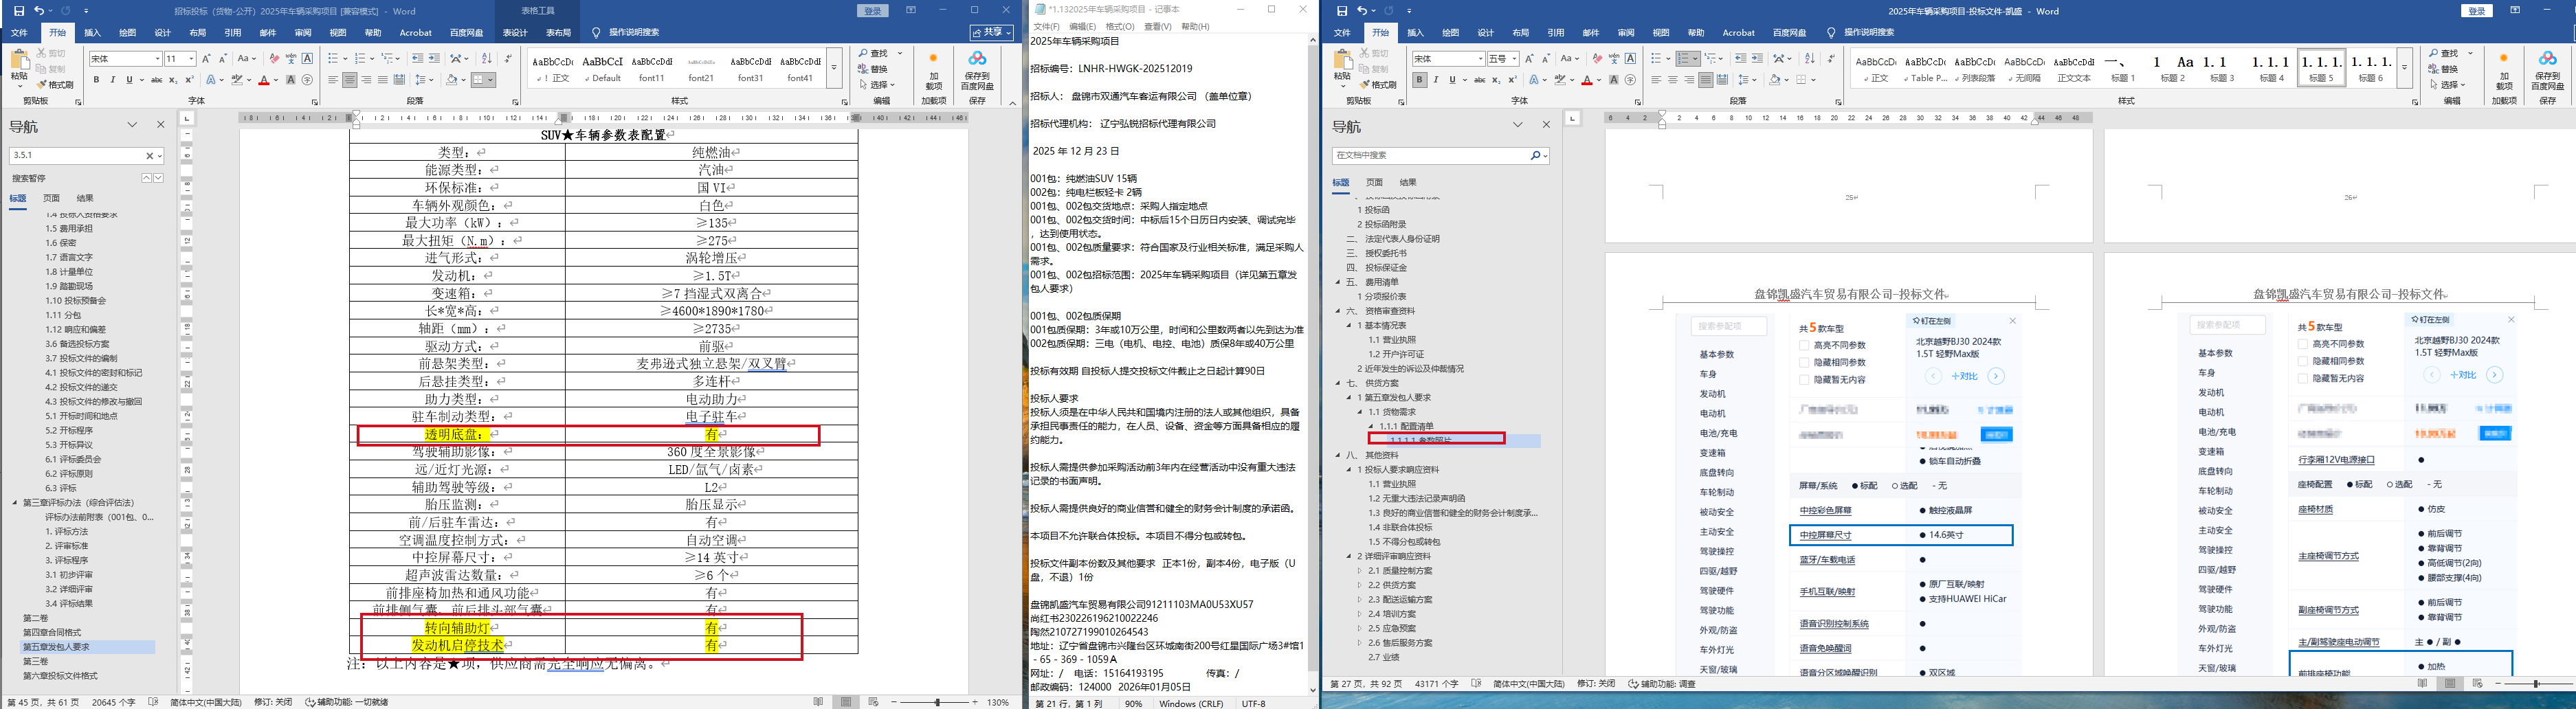Switch to 页面 tab in the right navigation pane

click(x=1375, y=182)
